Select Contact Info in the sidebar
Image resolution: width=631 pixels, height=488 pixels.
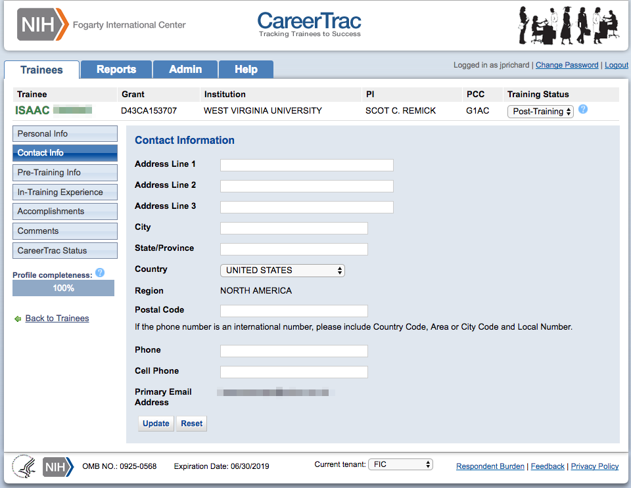point(65,153)
